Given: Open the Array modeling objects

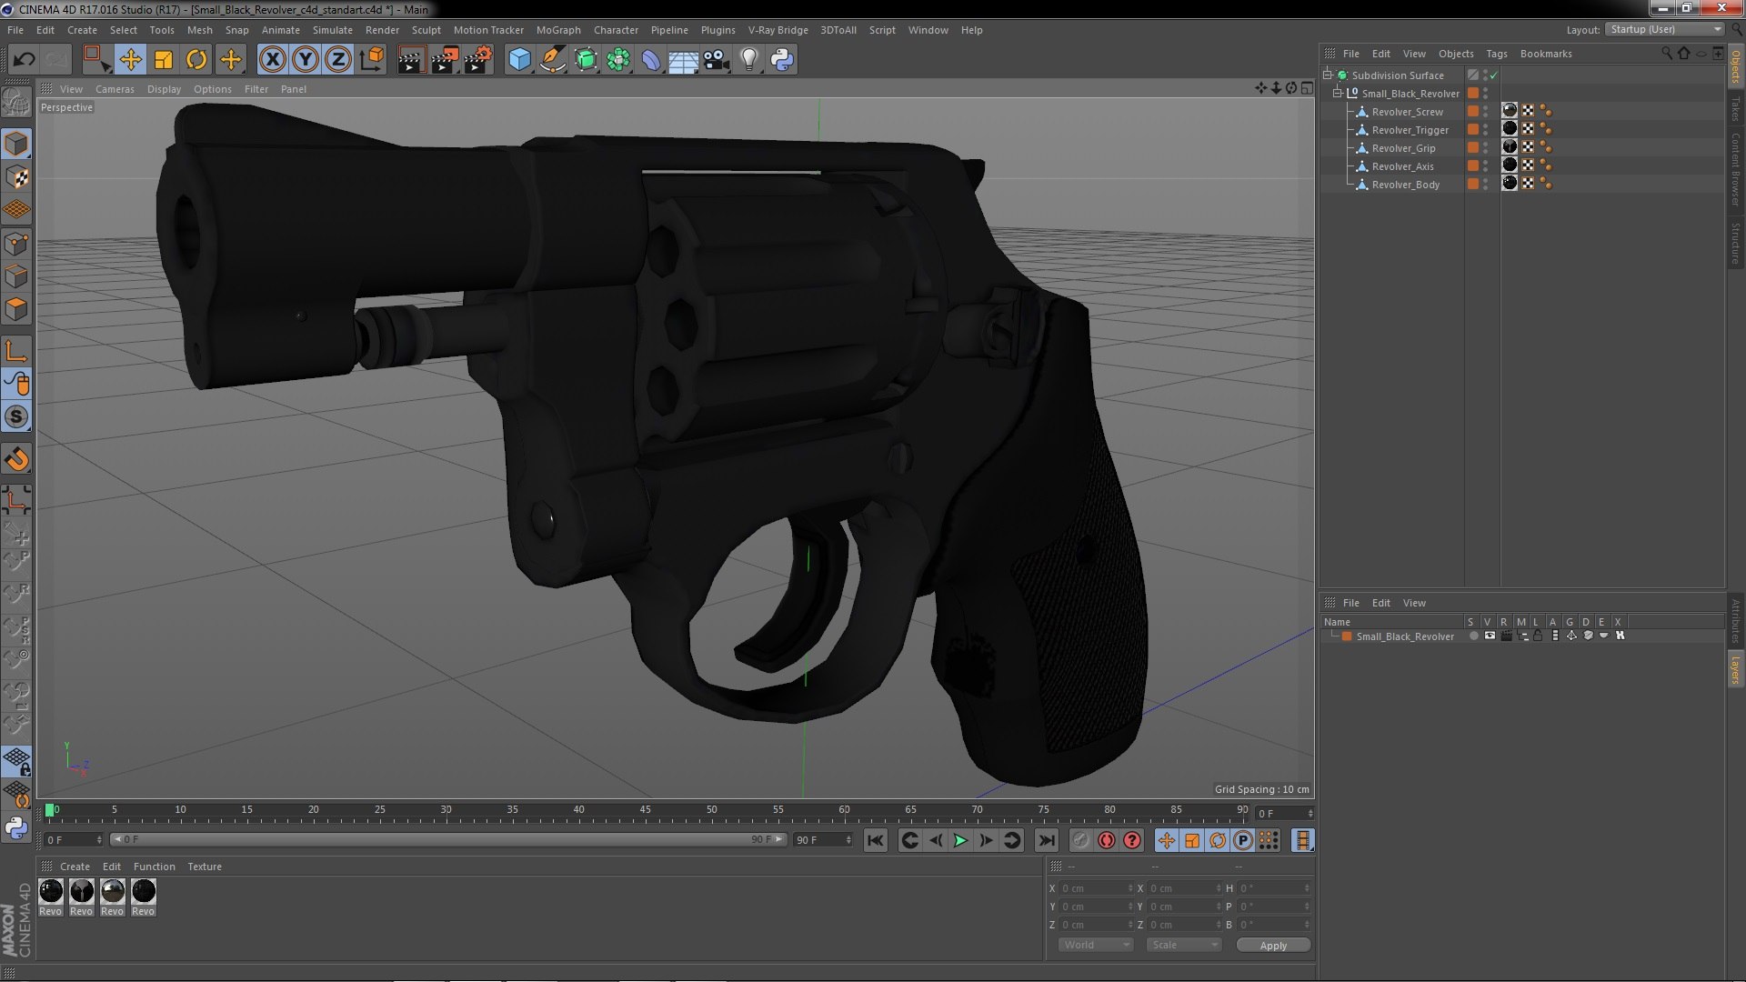Looking at the screenshot, I should pos(618,60).
